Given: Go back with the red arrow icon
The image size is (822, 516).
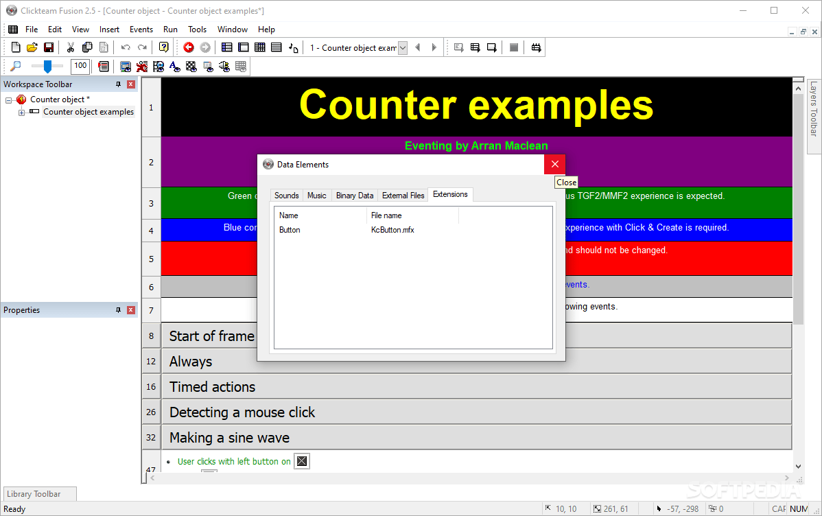Looking at the screenshot, I should [189, 48].
